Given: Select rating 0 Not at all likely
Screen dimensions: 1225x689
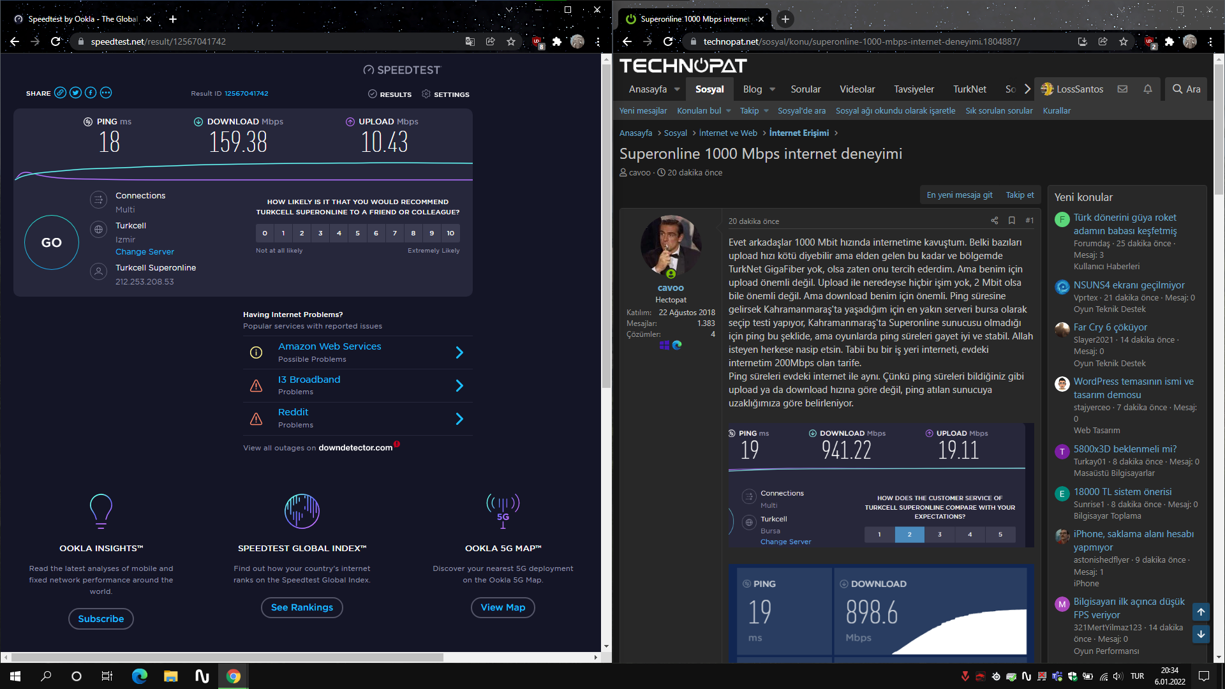Looking at the screenshot, I should tap(265, 233).
